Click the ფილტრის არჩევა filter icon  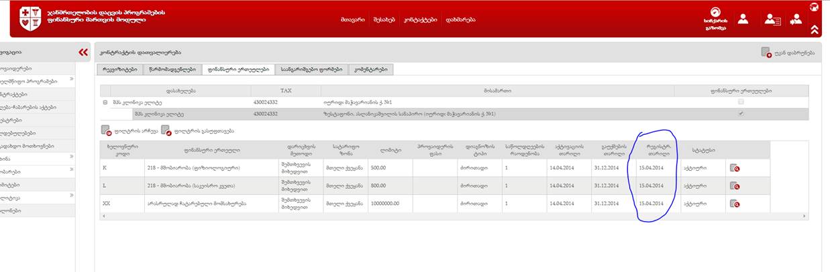click(x=105, y=131)
